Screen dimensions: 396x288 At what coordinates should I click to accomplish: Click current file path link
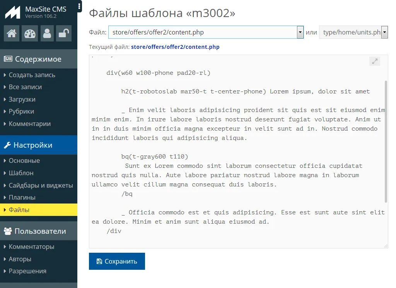(175, 47)
